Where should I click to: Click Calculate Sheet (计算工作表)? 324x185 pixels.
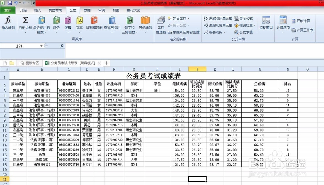coord(302,30)
